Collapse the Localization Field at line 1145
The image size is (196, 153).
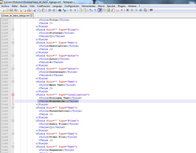(x=13, y=95)
